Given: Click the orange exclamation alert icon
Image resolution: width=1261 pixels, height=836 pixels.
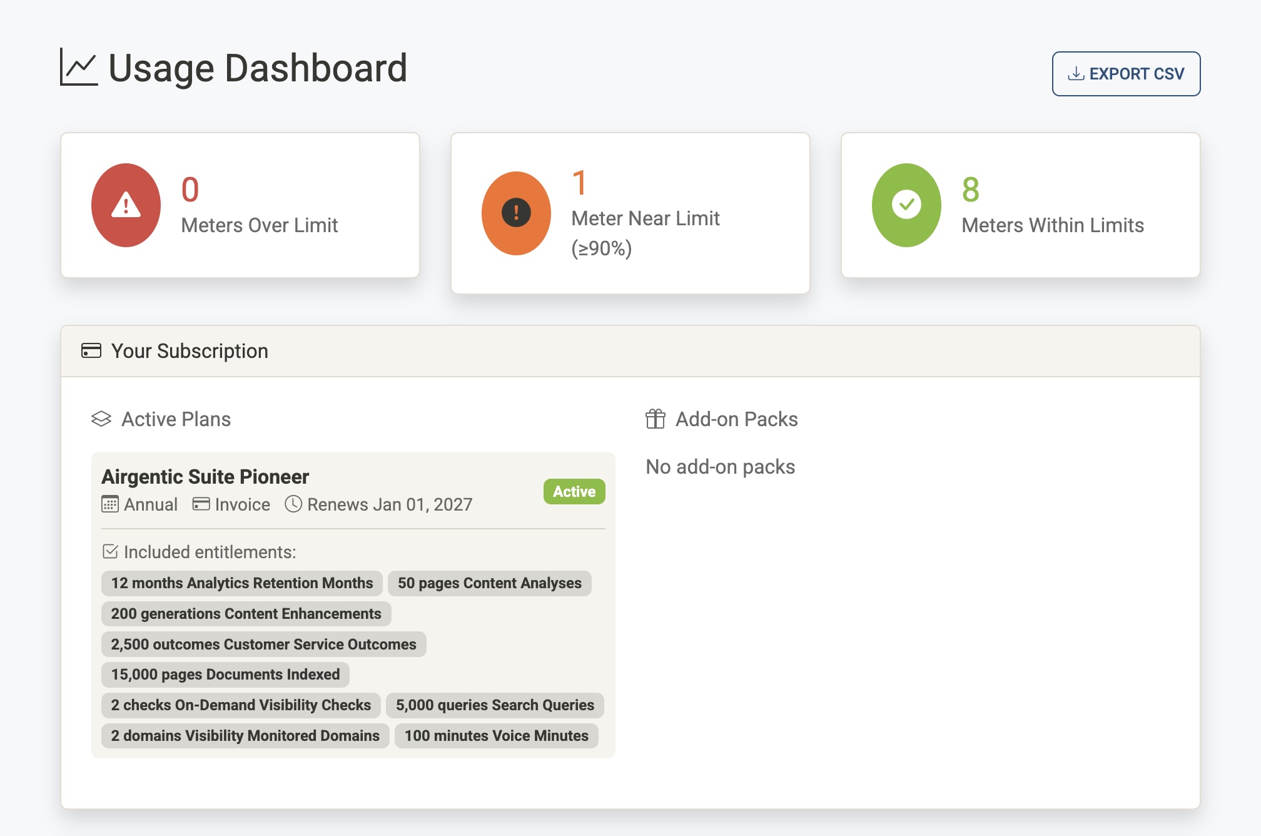Looking at the screenshot, I should click(515, 212).
